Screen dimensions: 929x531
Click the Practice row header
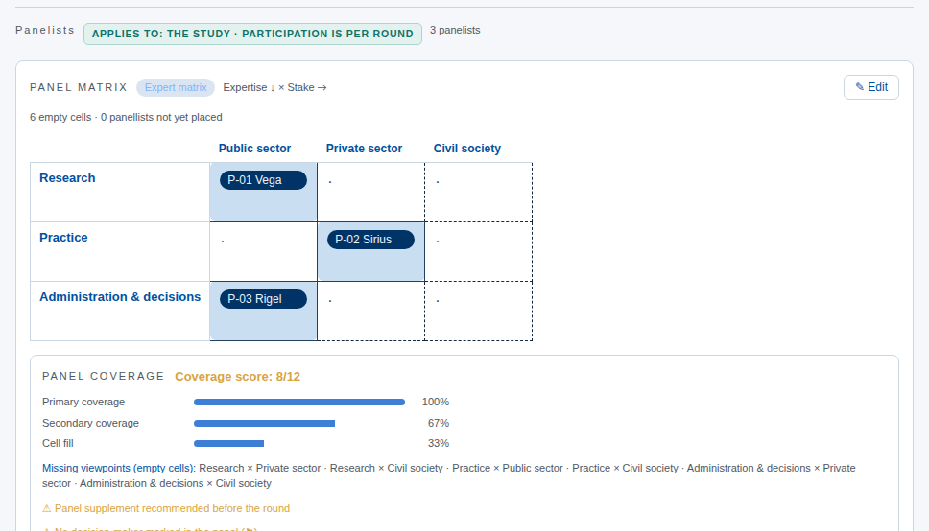63,238
